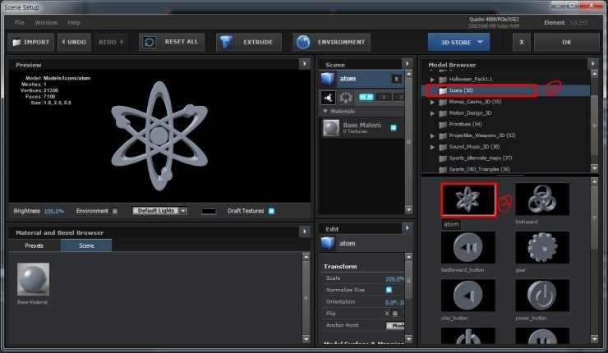The image size is (608, 353).
Task: Expand the Projectiles_Weapons_3D folder arrow
Action: click(432, 136)
